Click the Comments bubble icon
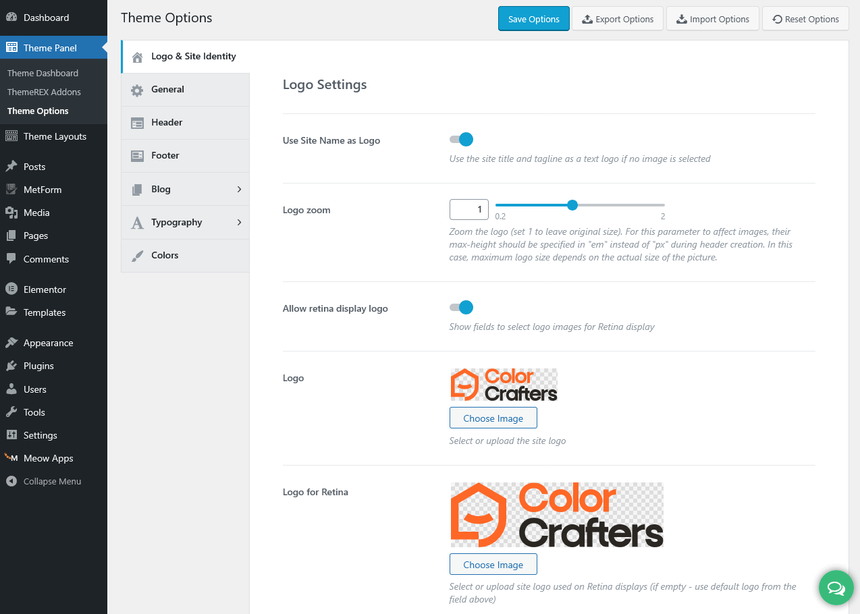Image resolution: width=860 pixels, height=614 pixels. 11,259
